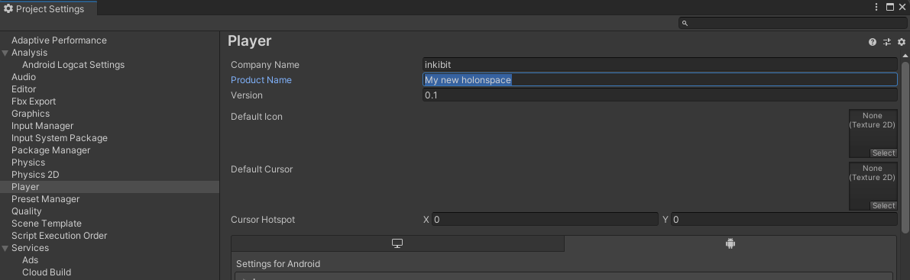Click the Project Settings gear tab icon
This screenshot has width=910, height=280.
[8, 8]
